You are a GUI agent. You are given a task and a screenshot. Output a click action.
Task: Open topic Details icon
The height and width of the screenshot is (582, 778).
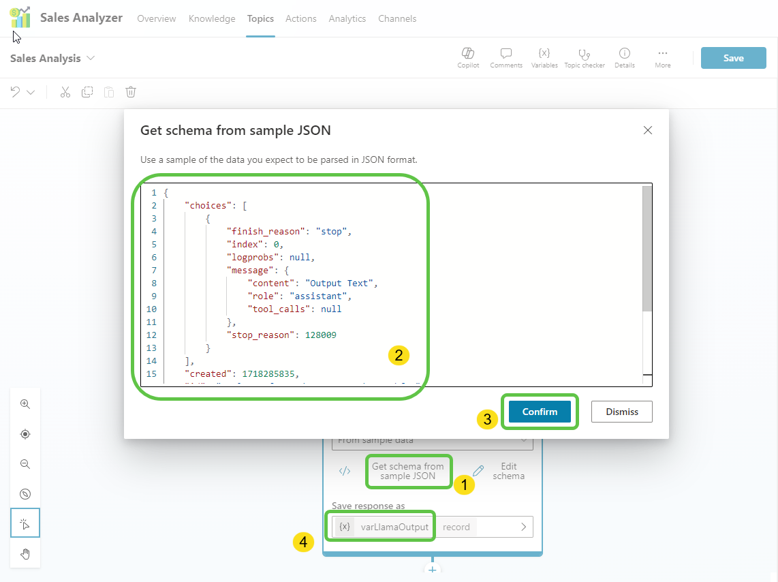click(x=624, y=54)
